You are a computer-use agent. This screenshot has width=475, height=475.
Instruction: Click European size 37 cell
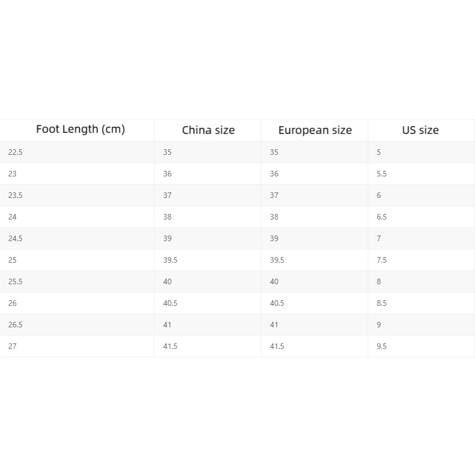(274, 195)
